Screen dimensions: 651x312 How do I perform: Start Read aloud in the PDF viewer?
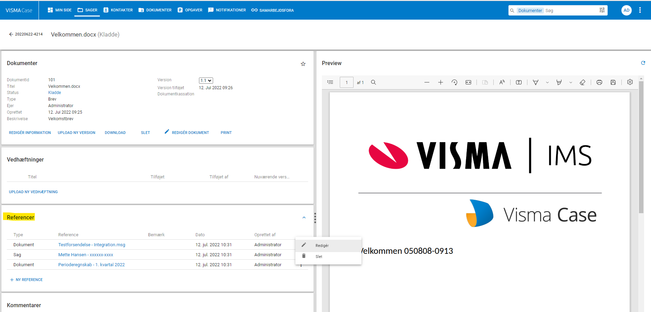[x=502, y=82]
